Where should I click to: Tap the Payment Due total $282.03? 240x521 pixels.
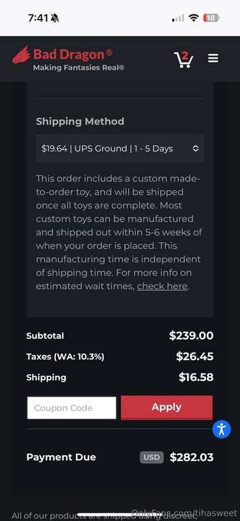coord(191,457)
